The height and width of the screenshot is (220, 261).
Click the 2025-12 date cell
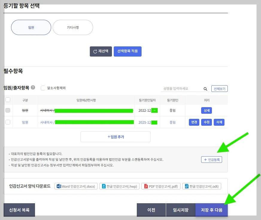click(148, 122)
